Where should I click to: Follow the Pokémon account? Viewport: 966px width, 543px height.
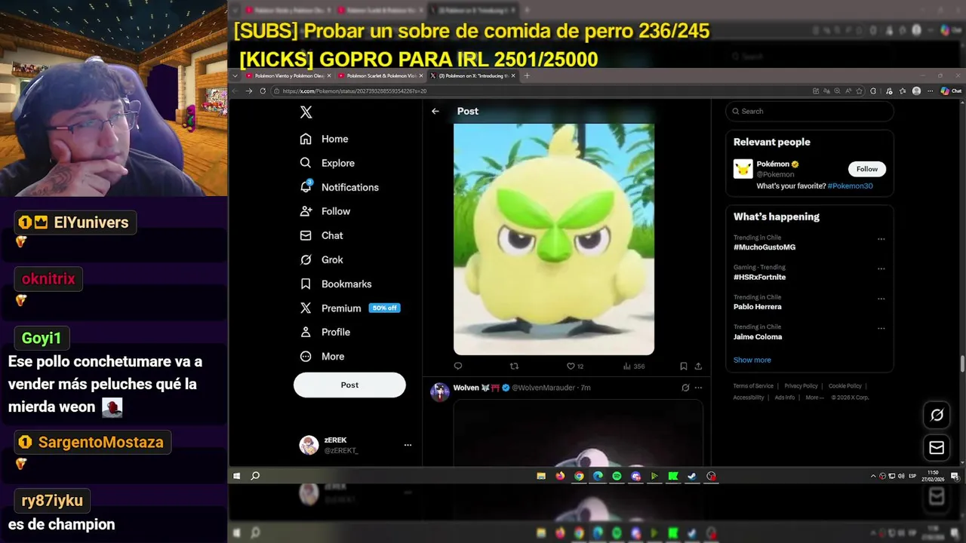tap(866, 169)
